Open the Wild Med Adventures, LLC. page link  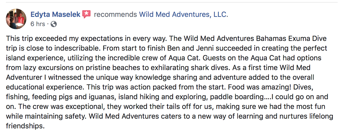(184, 15)
